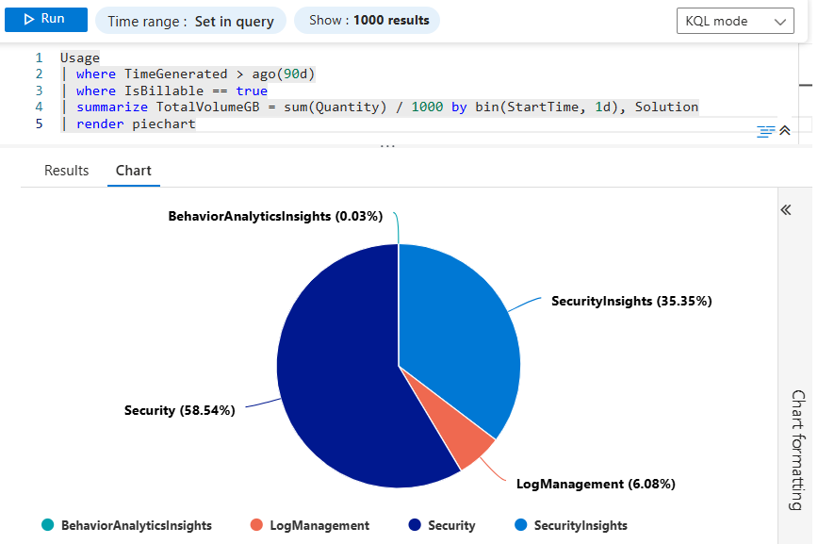Click the format query icon

coord(765,131)
